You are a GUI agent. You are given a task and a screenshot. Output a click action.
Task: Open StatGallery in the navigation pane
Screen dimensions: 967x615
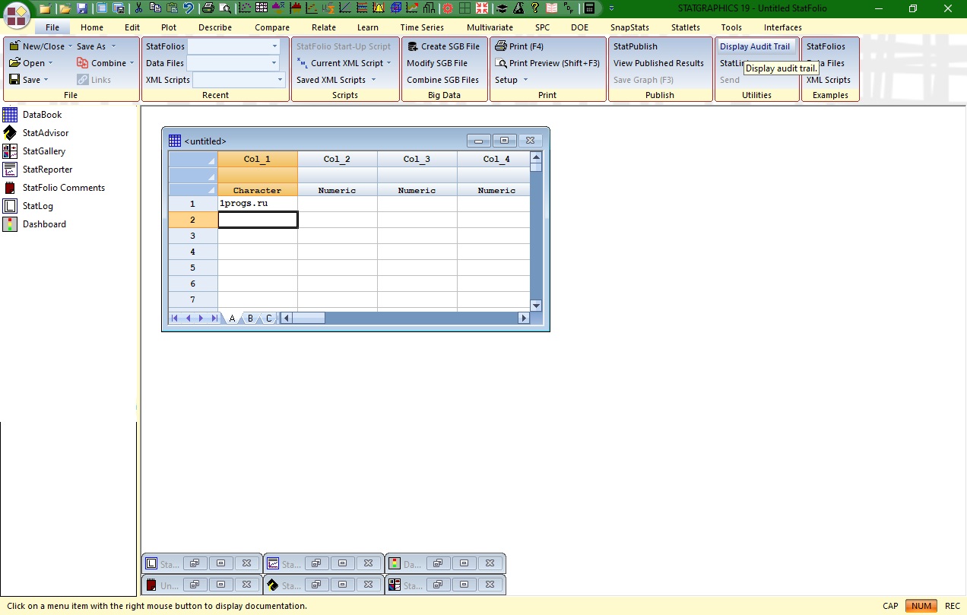pyautogui.click(x=43, y=151)
